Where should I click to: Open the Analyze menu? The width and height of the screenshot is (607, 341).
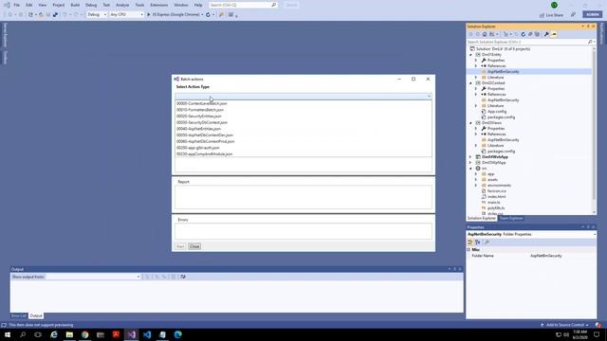122,5
